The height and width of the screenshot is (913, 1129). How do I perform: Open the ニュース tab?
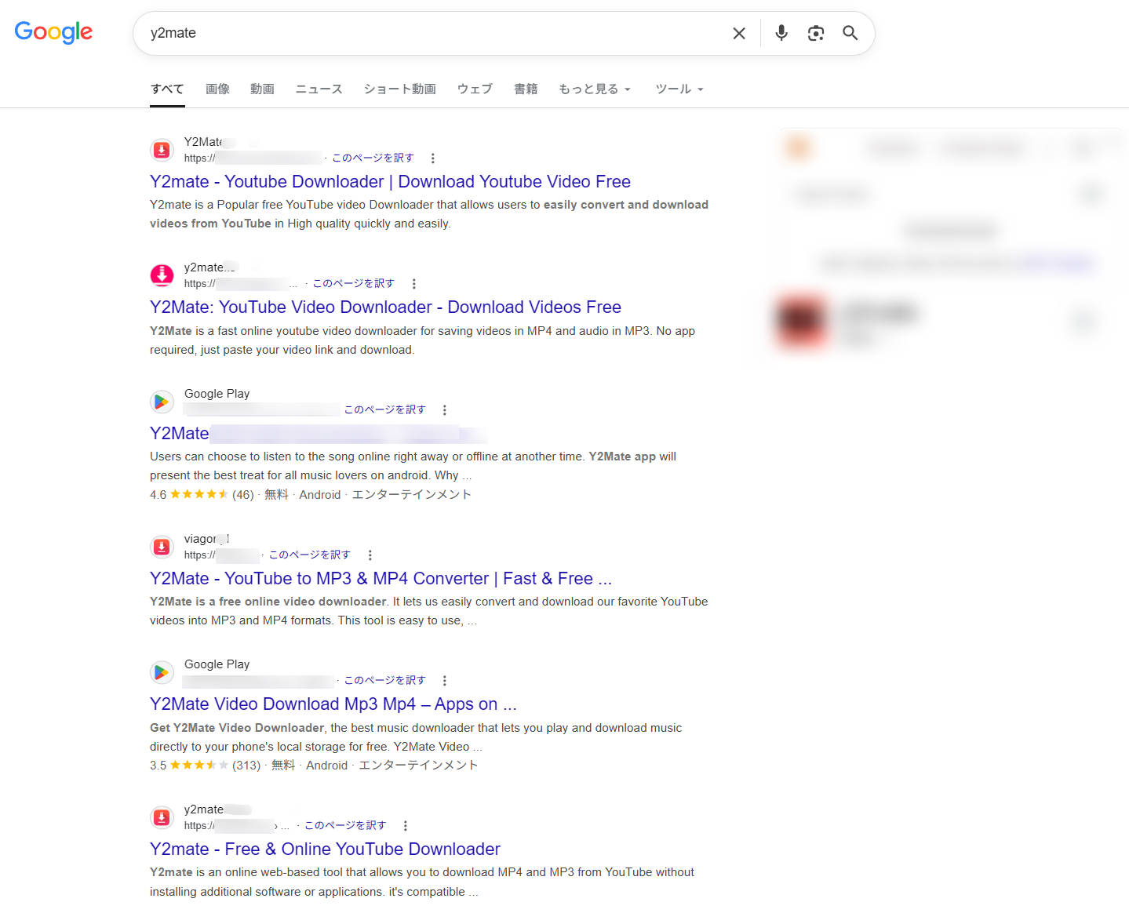click(319, 89)
